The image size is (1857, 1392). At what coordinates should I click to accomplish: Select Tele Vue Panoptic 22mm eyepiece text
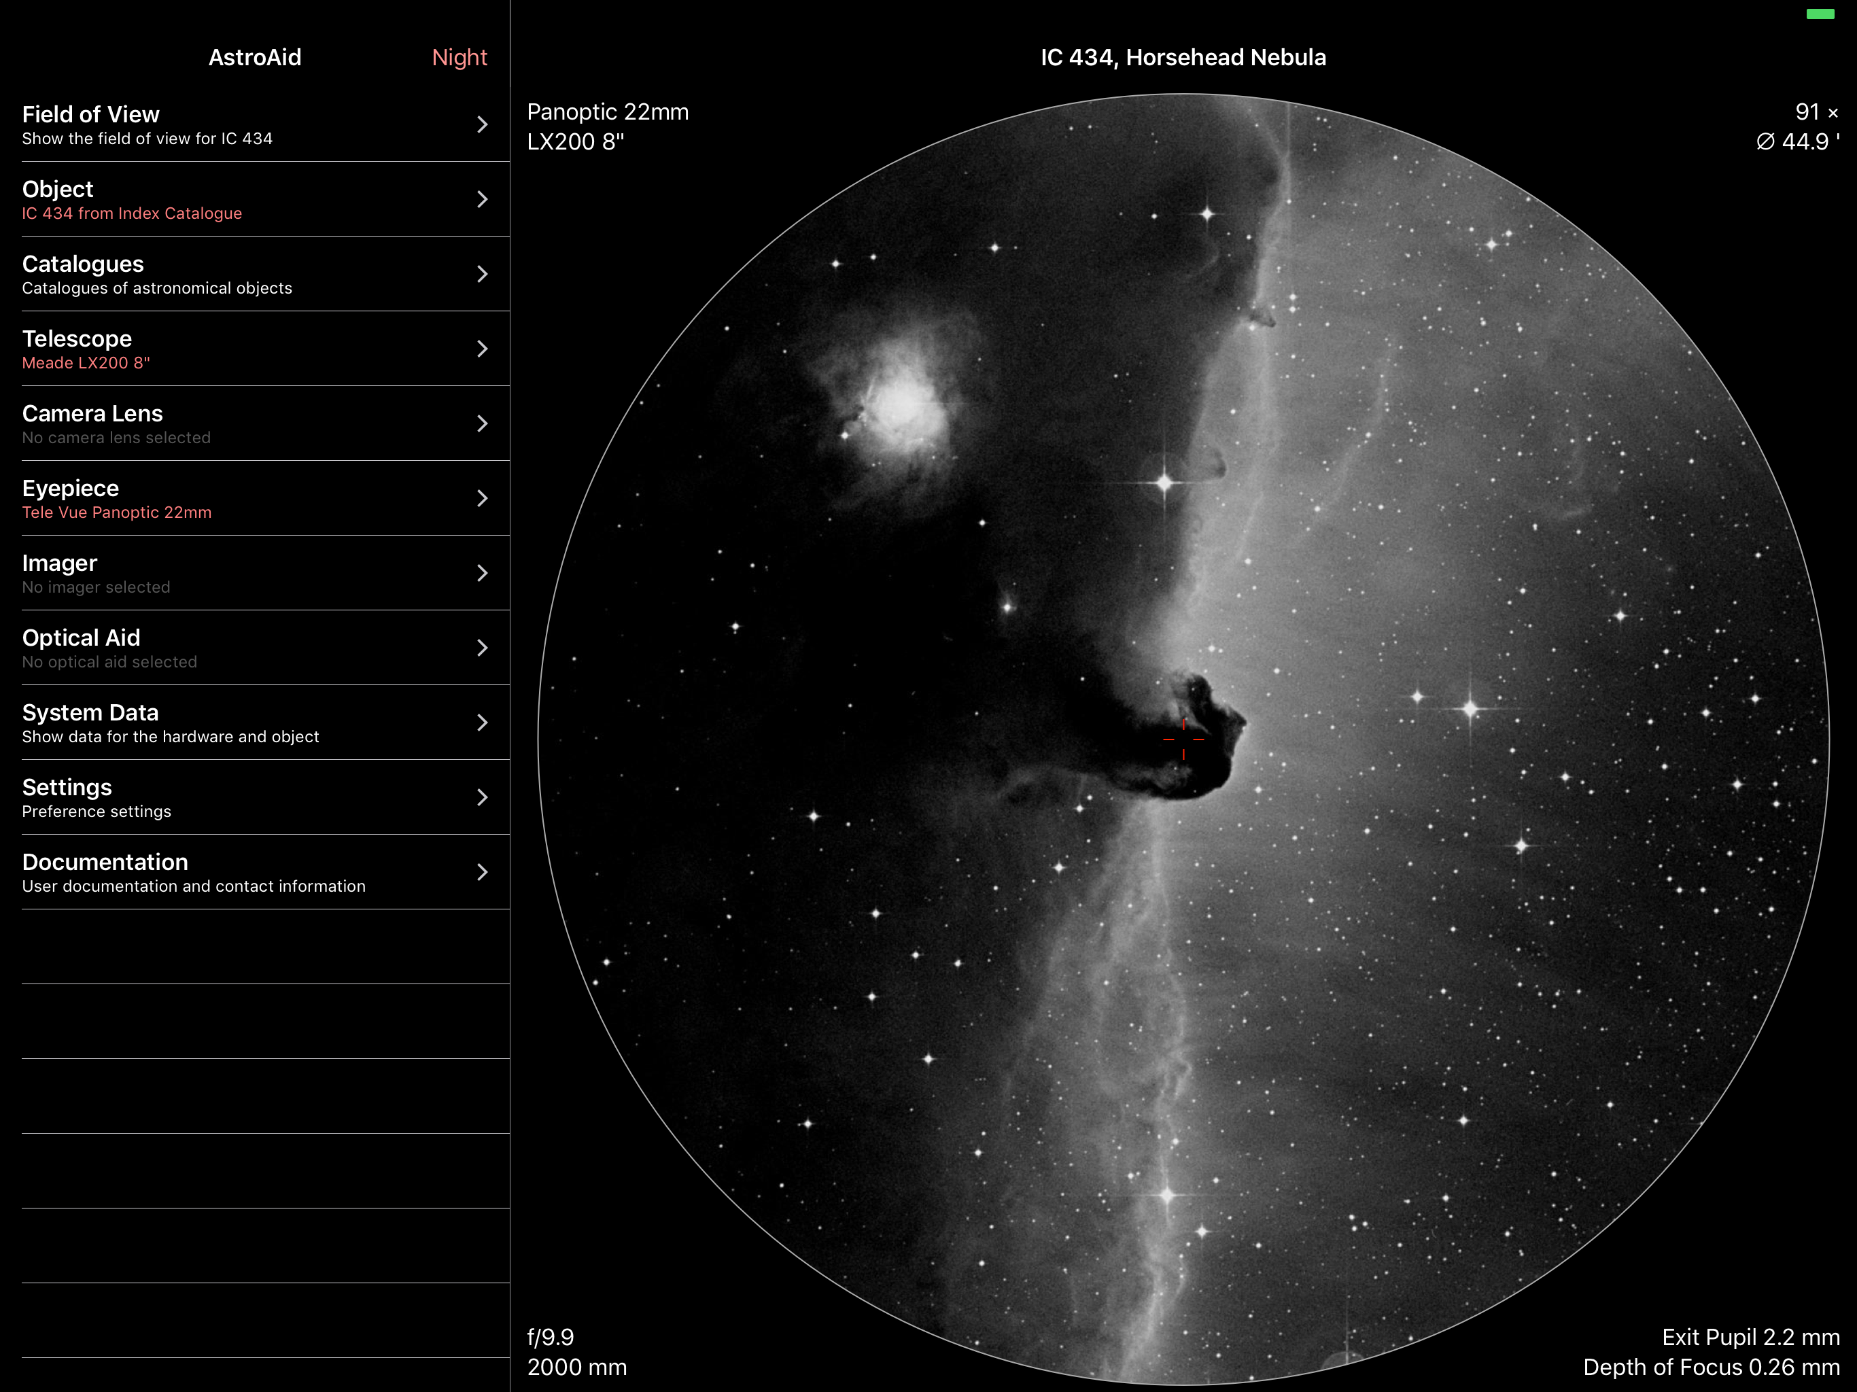point(117,512)
